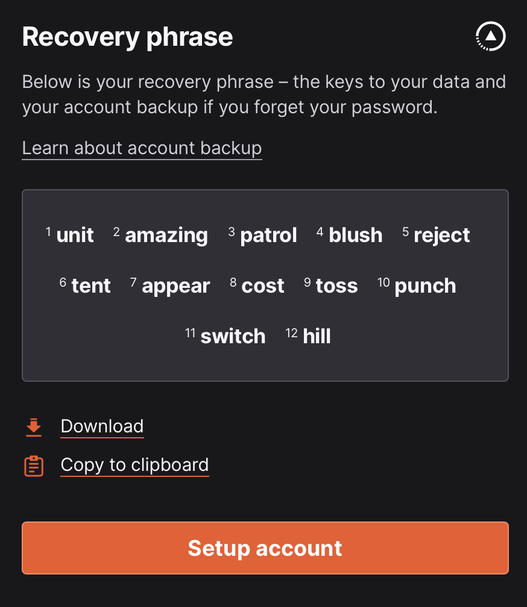Click the Copy to clipboard link

134,465
